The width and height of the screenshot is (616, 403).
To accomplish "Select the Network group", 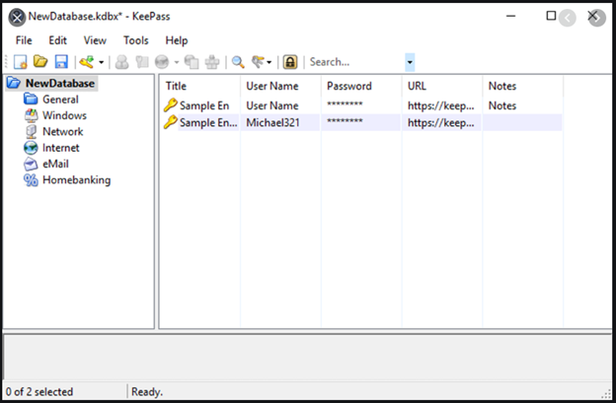I will (x=63, y=132).
